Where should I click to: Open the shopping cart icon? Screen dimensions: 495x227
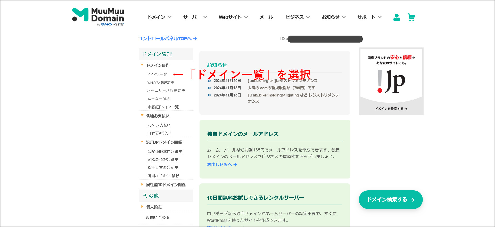point(411,17)
